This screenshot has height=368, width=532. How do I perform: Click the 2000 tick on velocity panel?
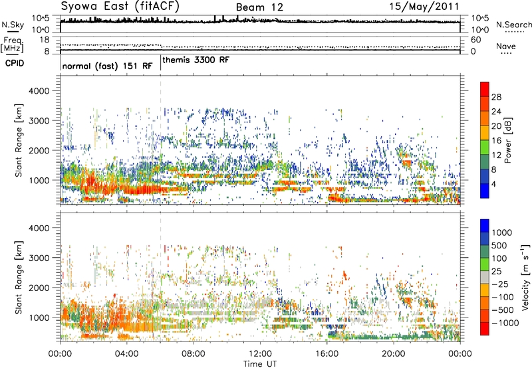pos(39,288)
